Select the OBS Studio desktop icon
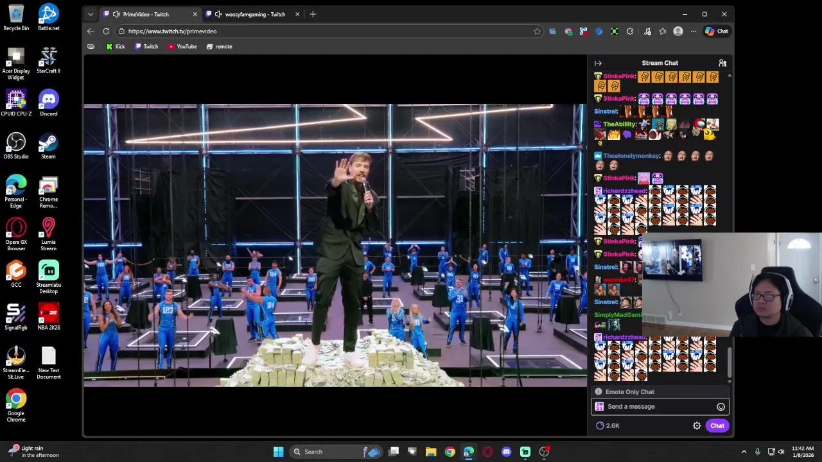 click(16, 146)
